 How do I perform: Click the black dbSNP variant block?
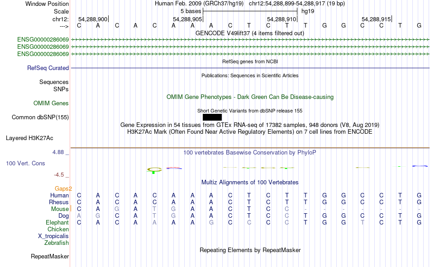tap(212, 117)
